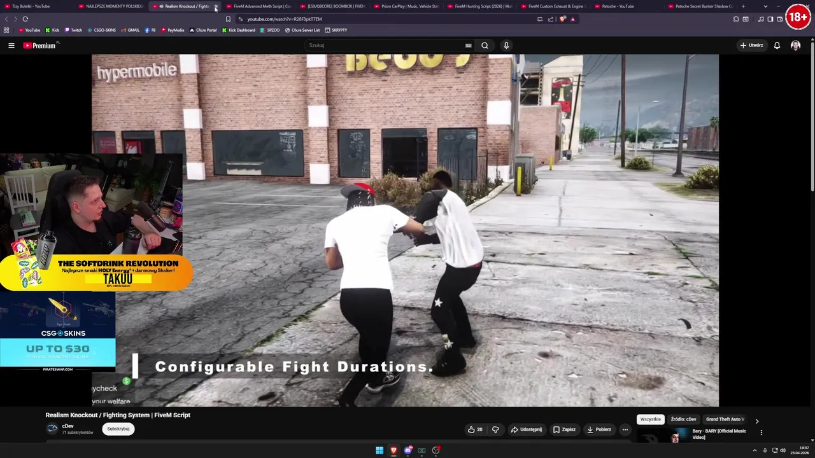Start voice search with microphone icon
Image resolution: width=815 pixels, height=458 pixels.
coord(506,45)
